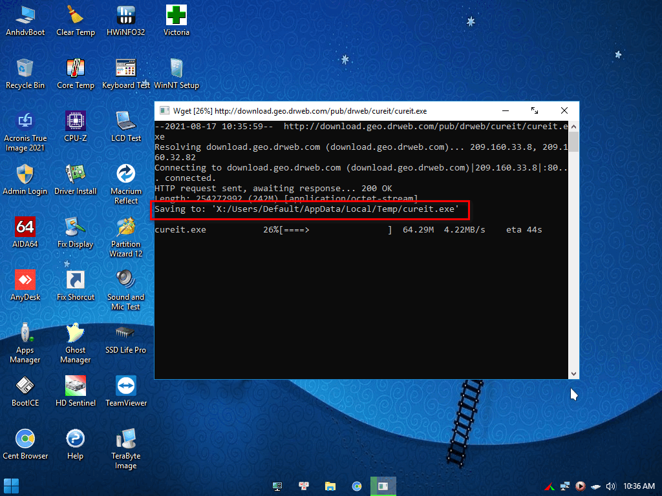Screen dimensions: 662x496
Task: Select Fix Shorcut icon
Action: (x=76, y=285)
